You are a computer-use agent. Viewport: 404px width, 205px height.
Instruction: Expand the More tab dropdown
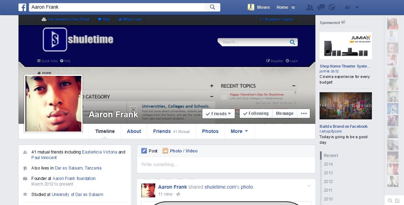point(239,131)
